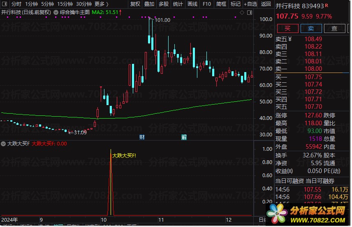Click the 解 marker on the chart
352x227 pixels.
[x=184, y=137]
